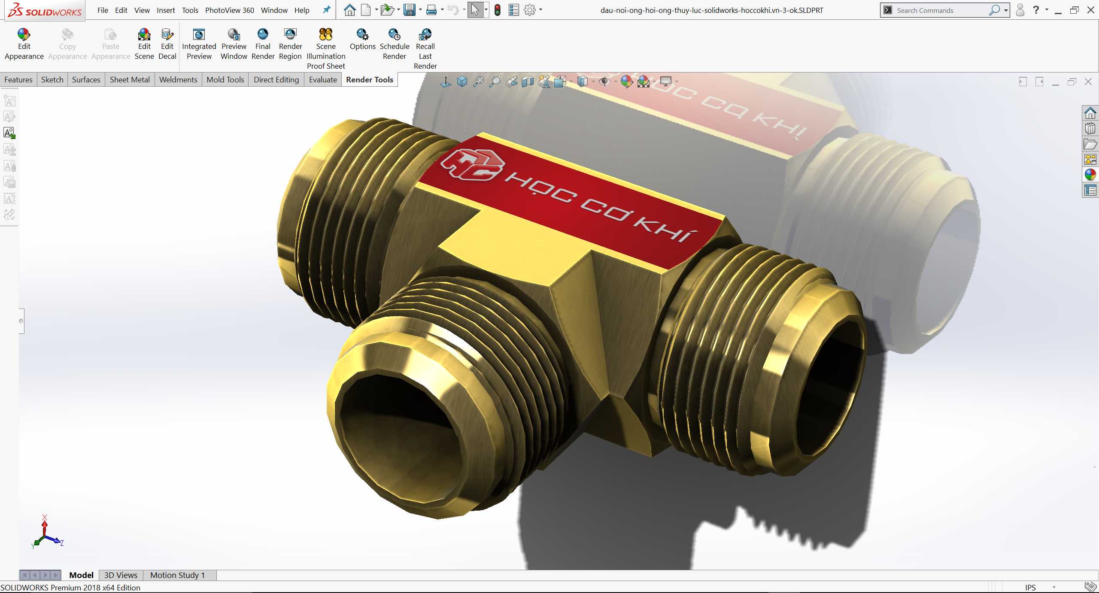The height and width of the screenshot is (593, 1099).
Task: Open the File Properties list icon
Action: click(x=513, y=10)
